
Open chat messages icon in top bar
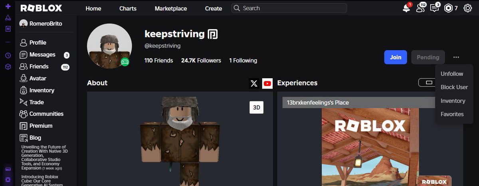(434, 8)
